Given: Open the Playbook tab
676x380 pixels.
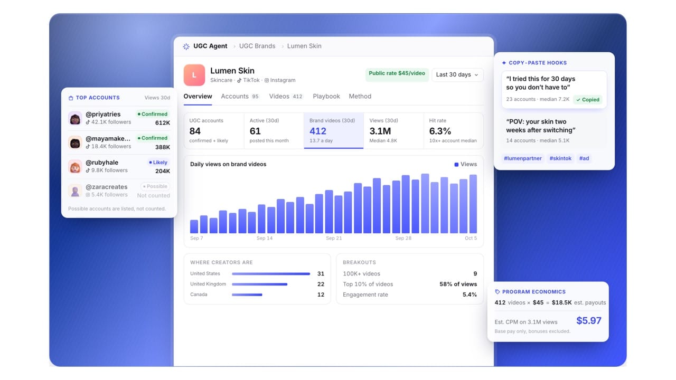Looking at the screenshot, I should coord(326,97).
